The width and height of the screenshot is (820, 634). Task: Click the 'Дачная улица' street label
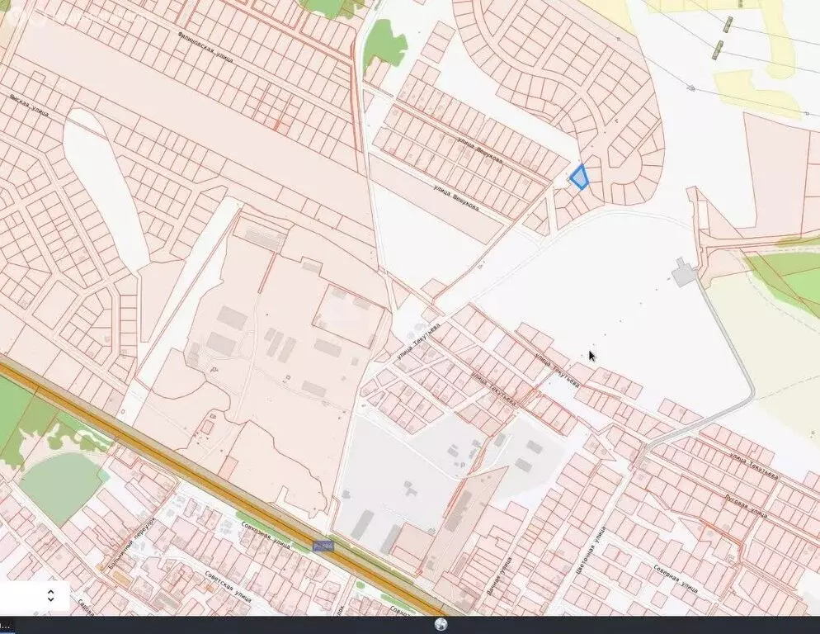499,576
